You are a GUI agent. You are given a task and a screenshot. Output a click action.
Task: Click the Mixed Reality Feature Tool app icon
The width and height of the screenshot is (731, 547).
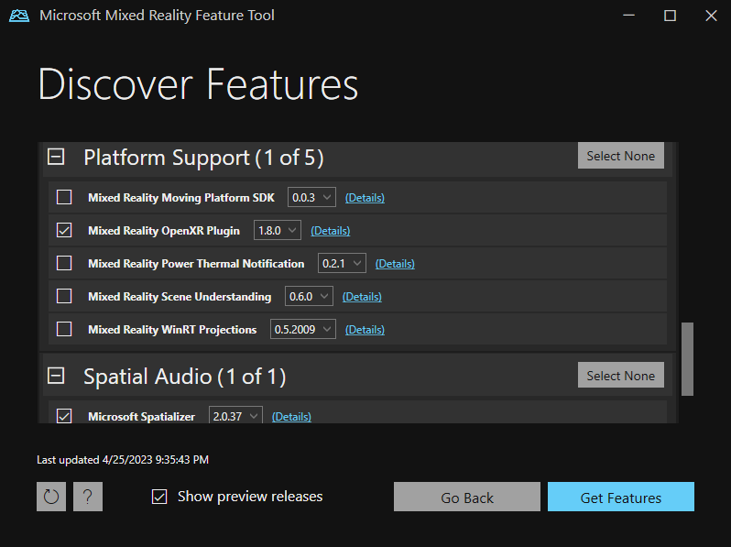[19, 16]
